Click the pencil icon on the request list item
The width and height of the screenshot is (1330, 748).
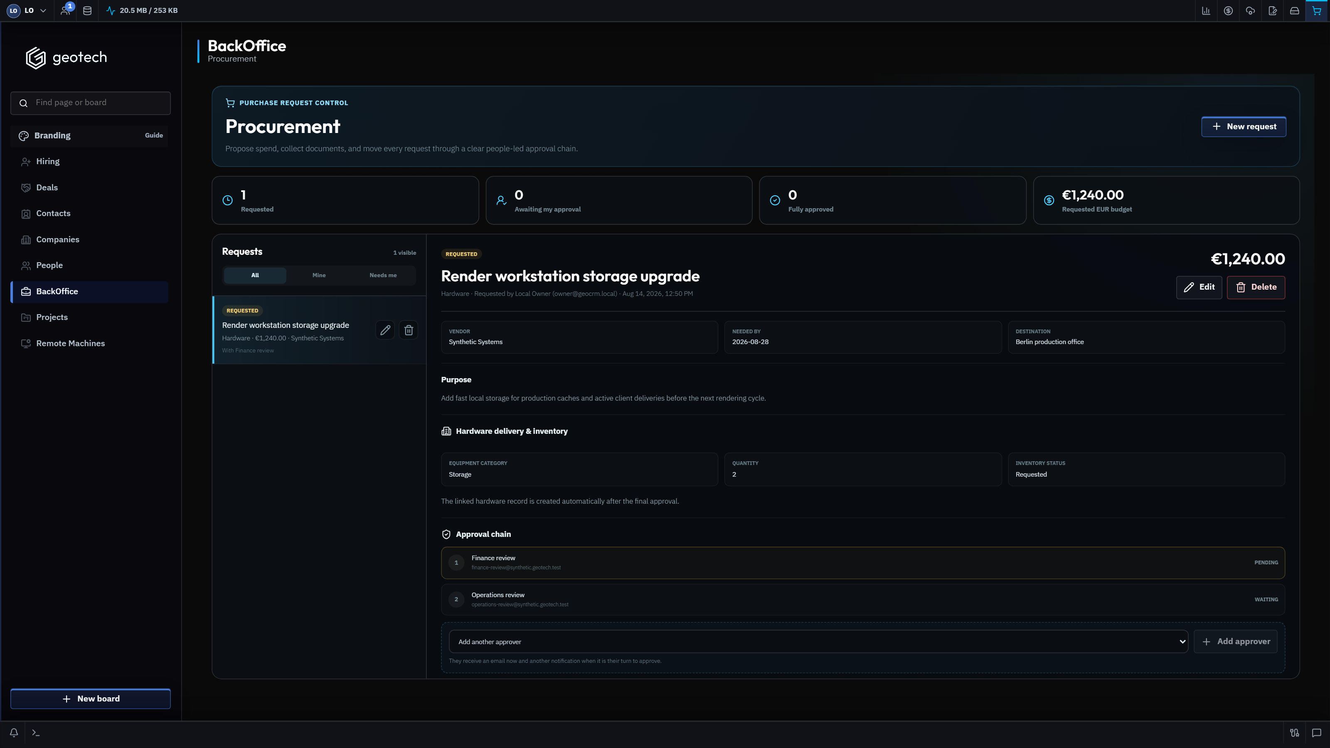click(x=385, y=330)
